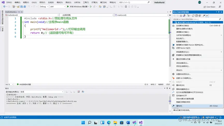Click the feedback icon beside Live Share
The width and height of the screenshot is (224, 126).
point(220,7)
